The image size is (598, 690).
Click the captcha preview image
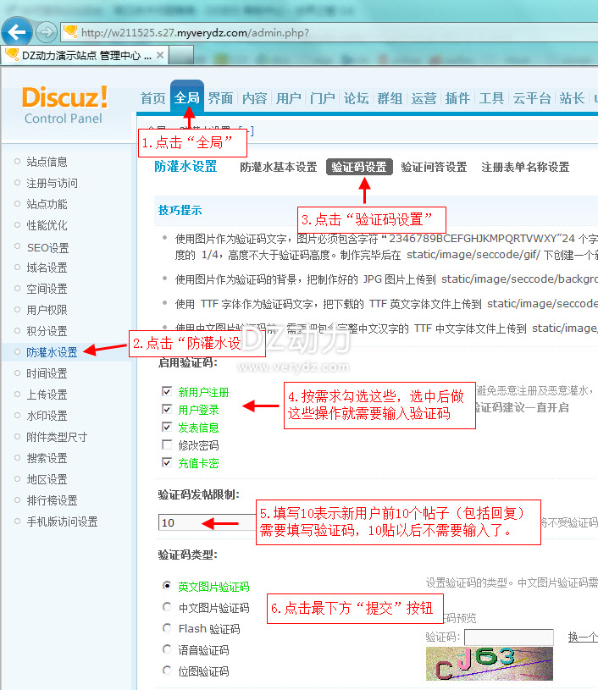[x=490, y=664]
